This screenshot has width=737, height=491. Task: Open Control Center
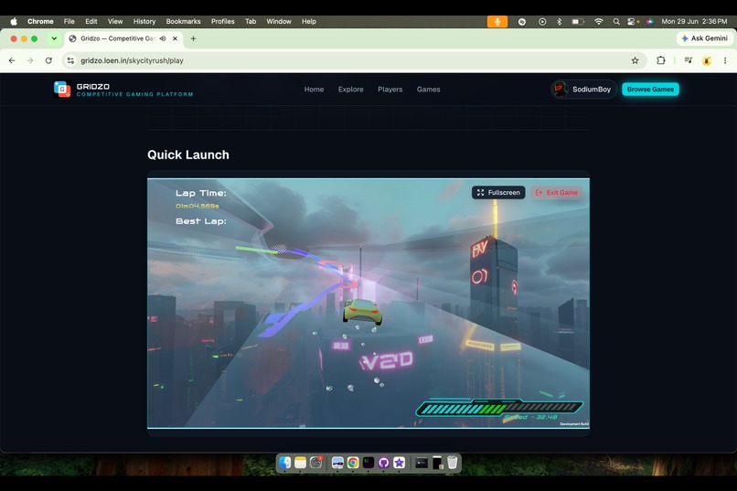pyautogui.click(x=633, y=22)
